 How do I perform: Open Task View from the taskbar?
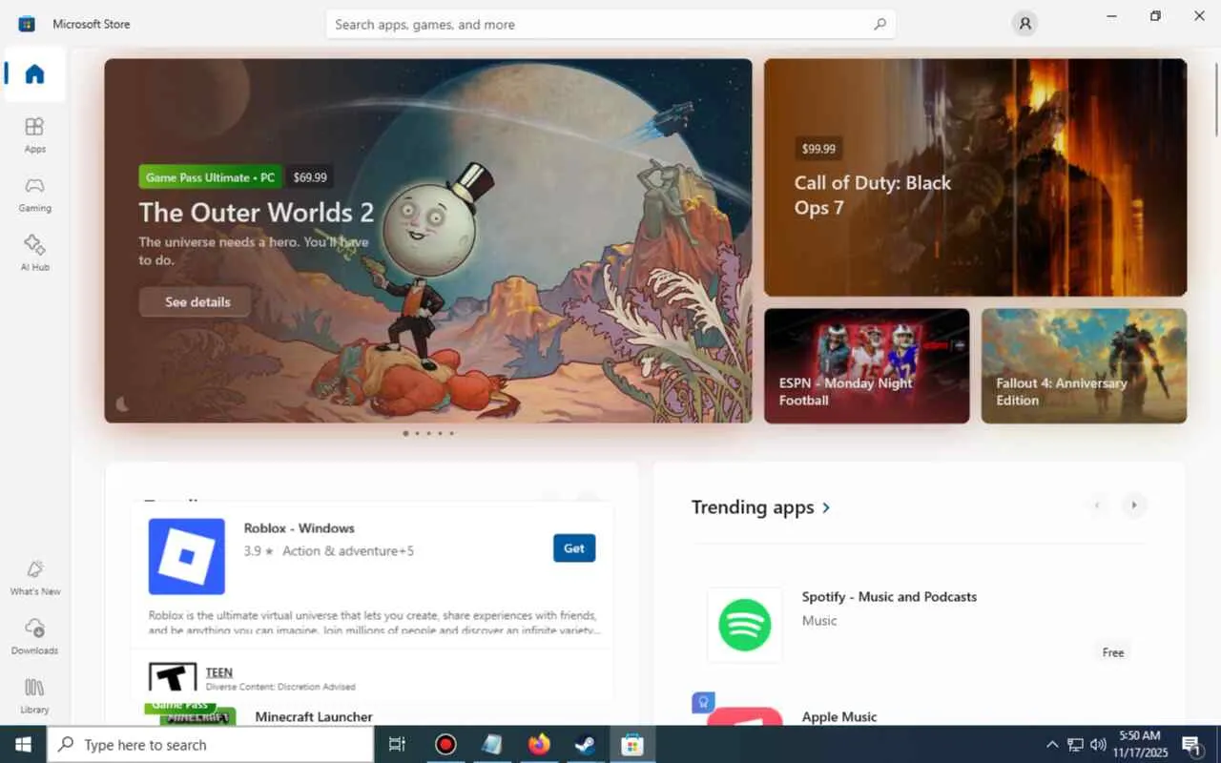pos(398,744)
